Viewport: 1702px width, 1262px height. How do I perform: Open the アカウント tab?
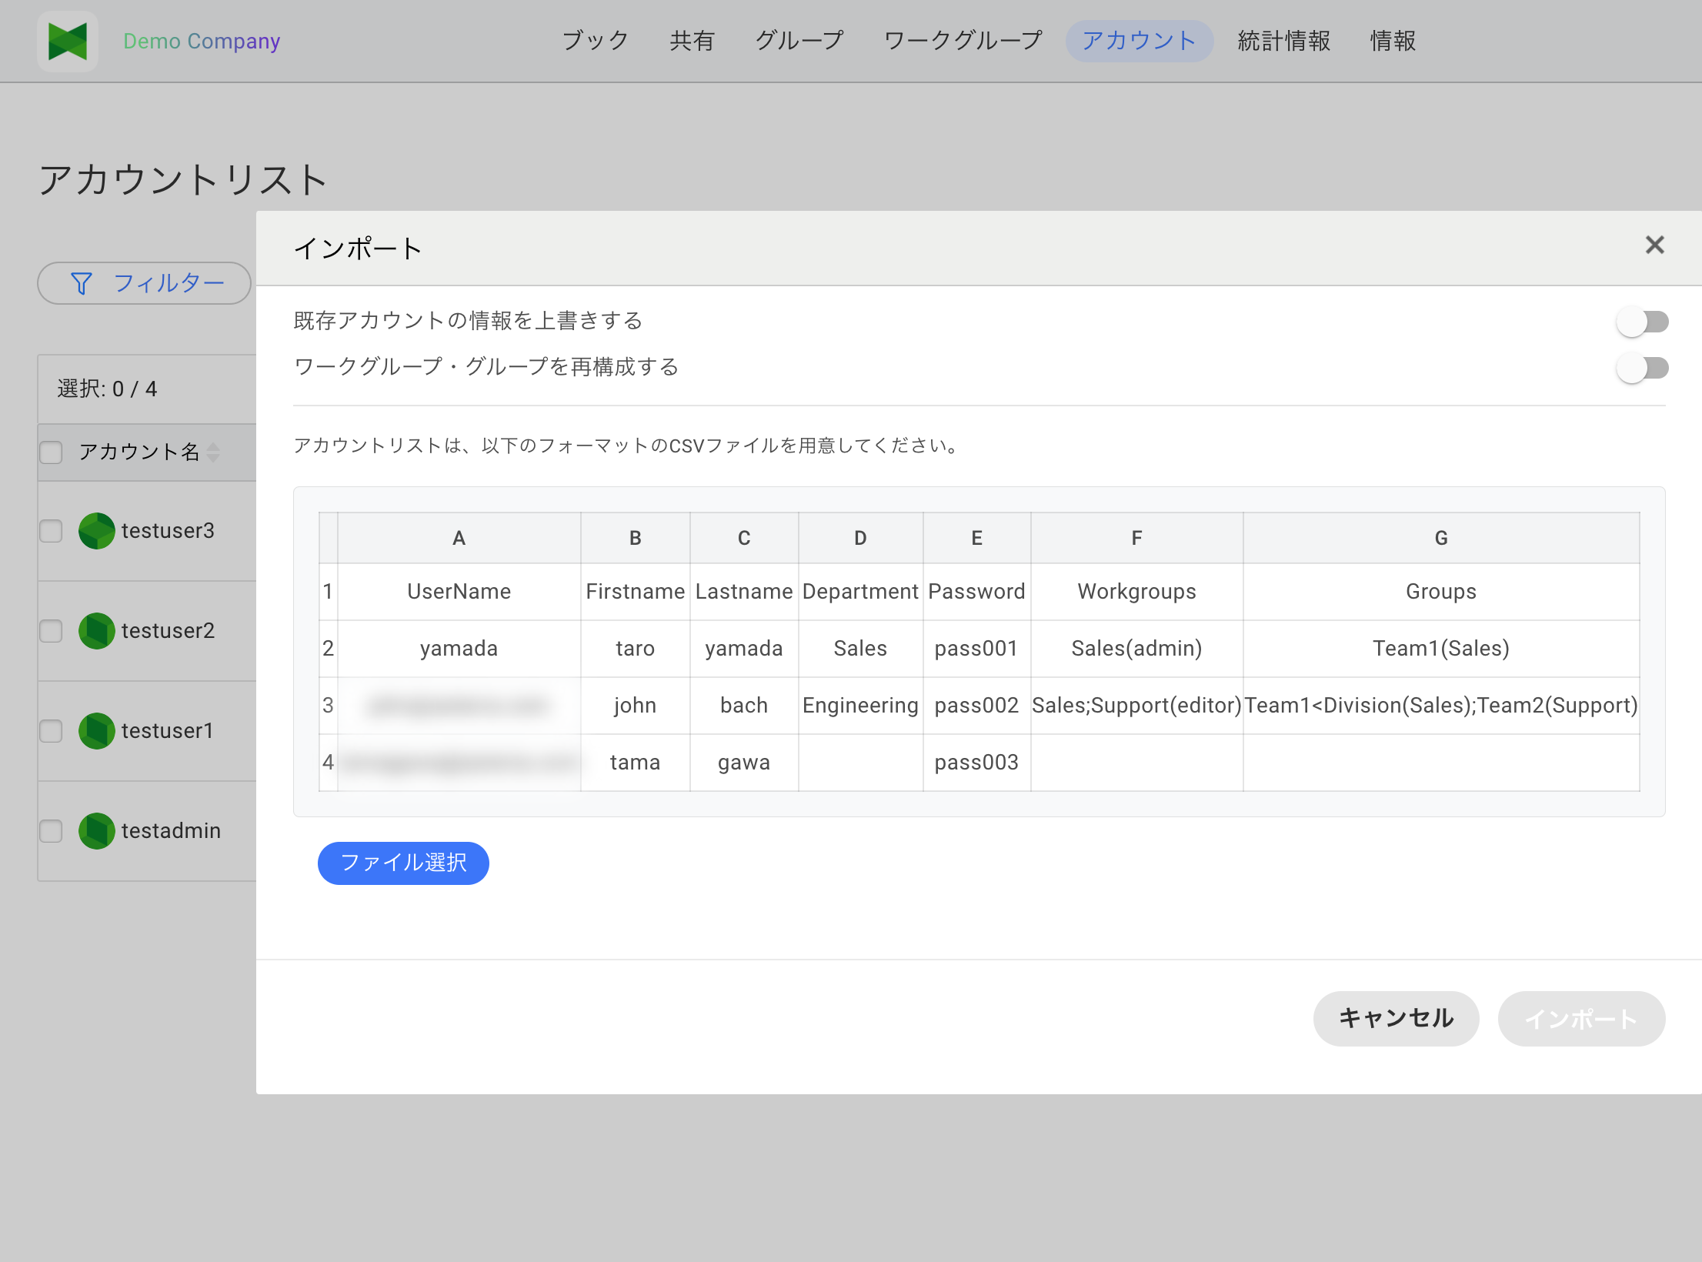[x=1140, y=41]
